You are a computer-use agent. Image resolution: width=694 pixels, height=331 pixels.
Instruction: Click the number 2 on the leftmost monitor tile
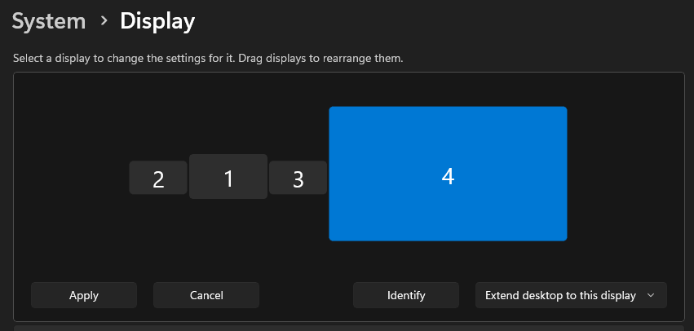158,179
